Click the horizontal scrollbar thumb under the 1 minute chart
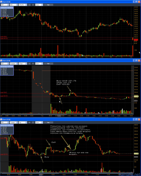 (x=41, y=175)
